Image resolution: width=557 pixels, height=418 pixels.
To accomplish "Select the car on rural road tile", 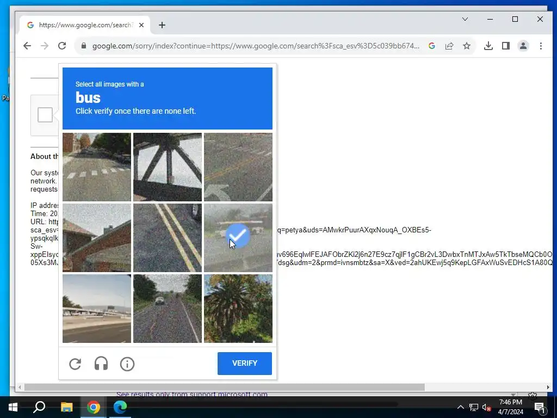I will coord(168,309).
